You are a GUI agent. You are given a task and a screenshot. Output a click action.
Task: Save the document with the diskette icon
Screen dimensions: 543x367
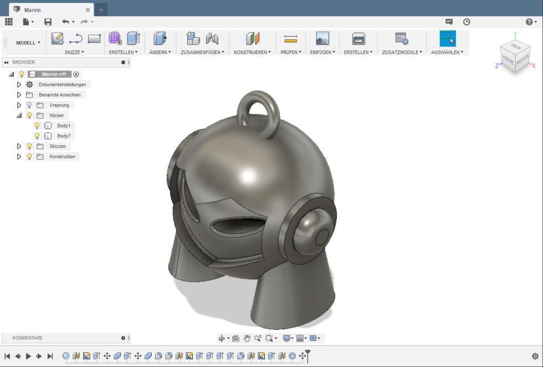point(48,22)
